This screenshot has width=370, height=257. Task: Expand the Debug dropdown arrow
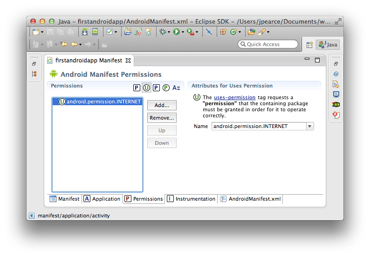pos(169,32)
